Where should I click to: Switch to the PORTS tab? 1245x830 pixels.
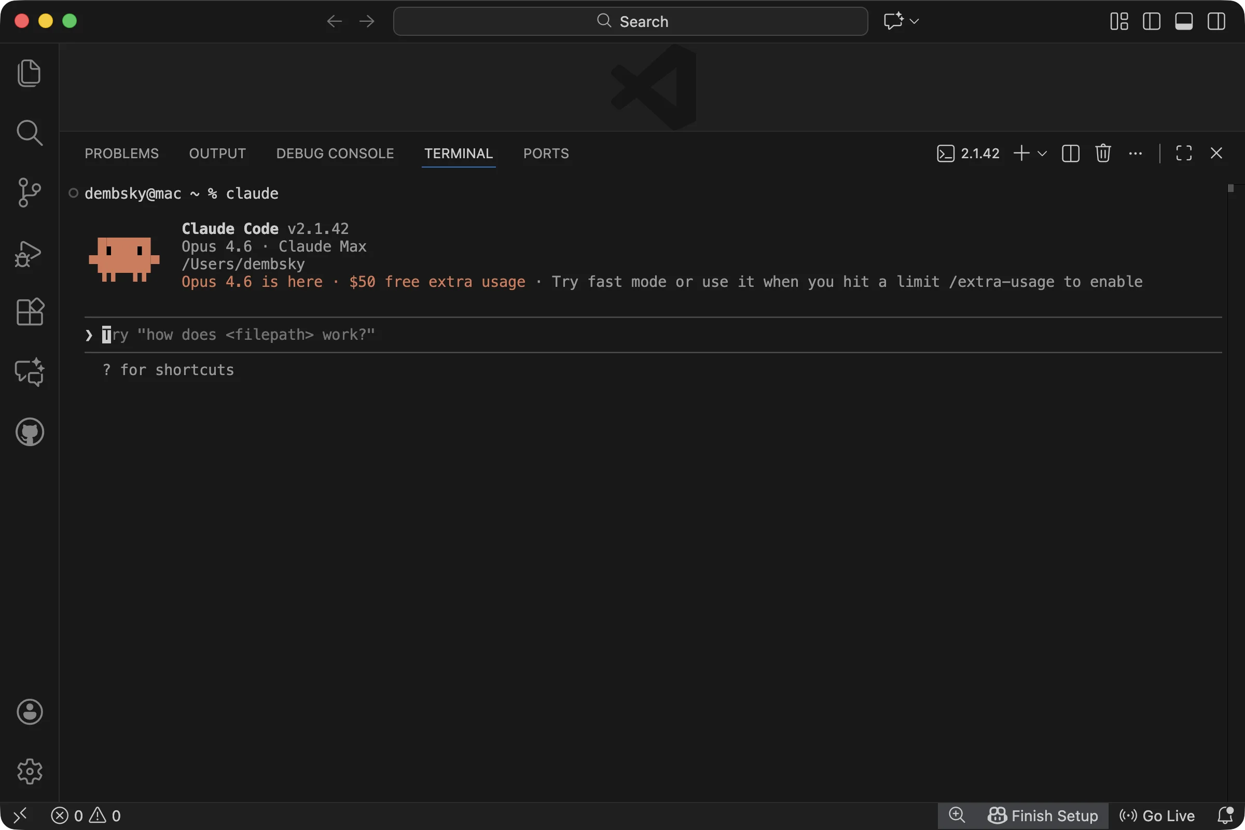[x=546, y=153]
